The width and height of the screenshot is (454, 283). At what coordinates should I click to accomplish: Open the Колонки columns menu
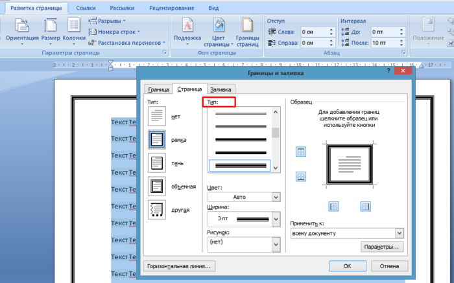[74, 32]
